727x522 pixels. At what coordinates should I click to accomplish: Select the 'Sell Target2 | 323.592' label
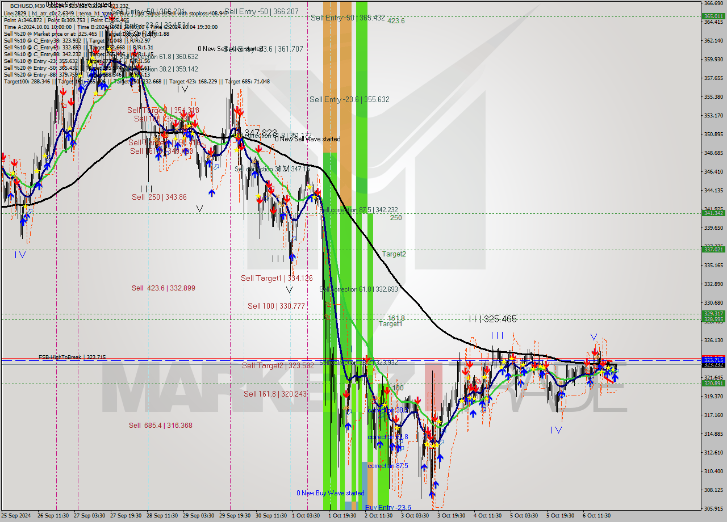[278, 366]
